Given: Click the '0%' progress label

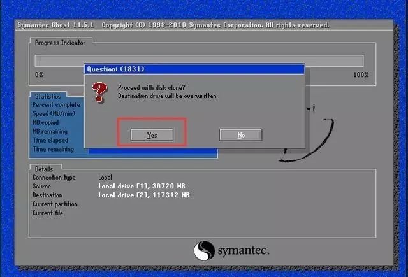Looking at the screenshot, I should [40, 75].
